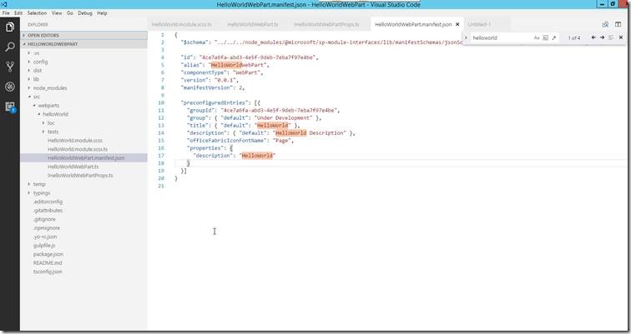Open the Source Control view
Viewport: 631px width, 334px height.
coord(10,67)
